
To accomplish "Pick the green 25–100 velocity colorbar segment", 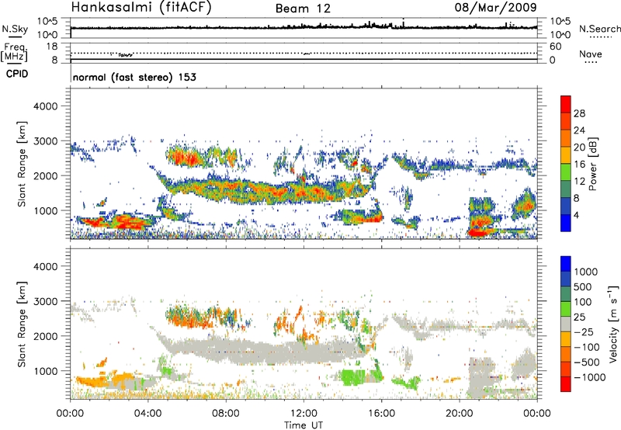I will (566, 309).
